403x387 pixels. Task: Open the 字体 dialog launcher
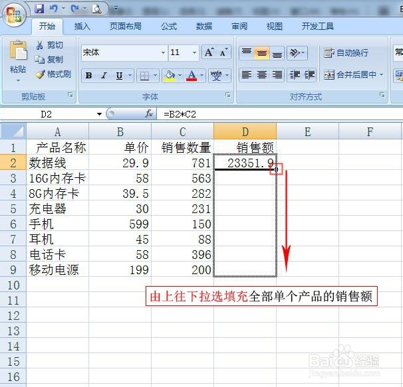point(227,95)
